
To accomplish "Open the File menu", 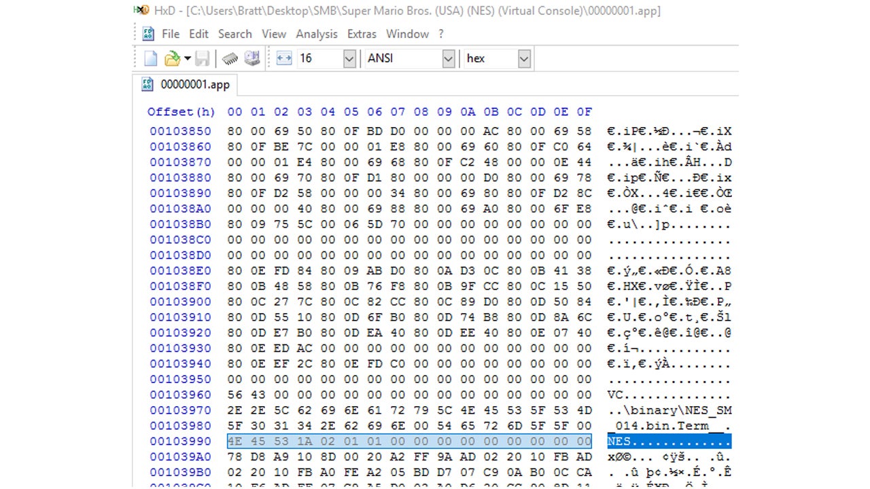I will [171, 34].
